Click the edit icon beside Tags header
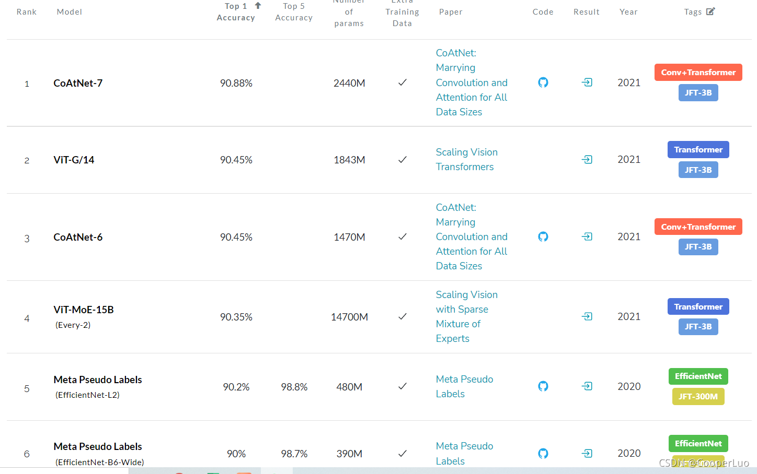Screen dimensions: 757x474 pos(710,11)
